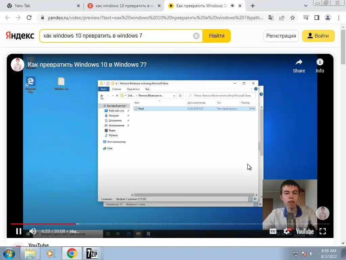Switch to Yandex search results tab
The image size is (346, 260).
click(124, 6)
